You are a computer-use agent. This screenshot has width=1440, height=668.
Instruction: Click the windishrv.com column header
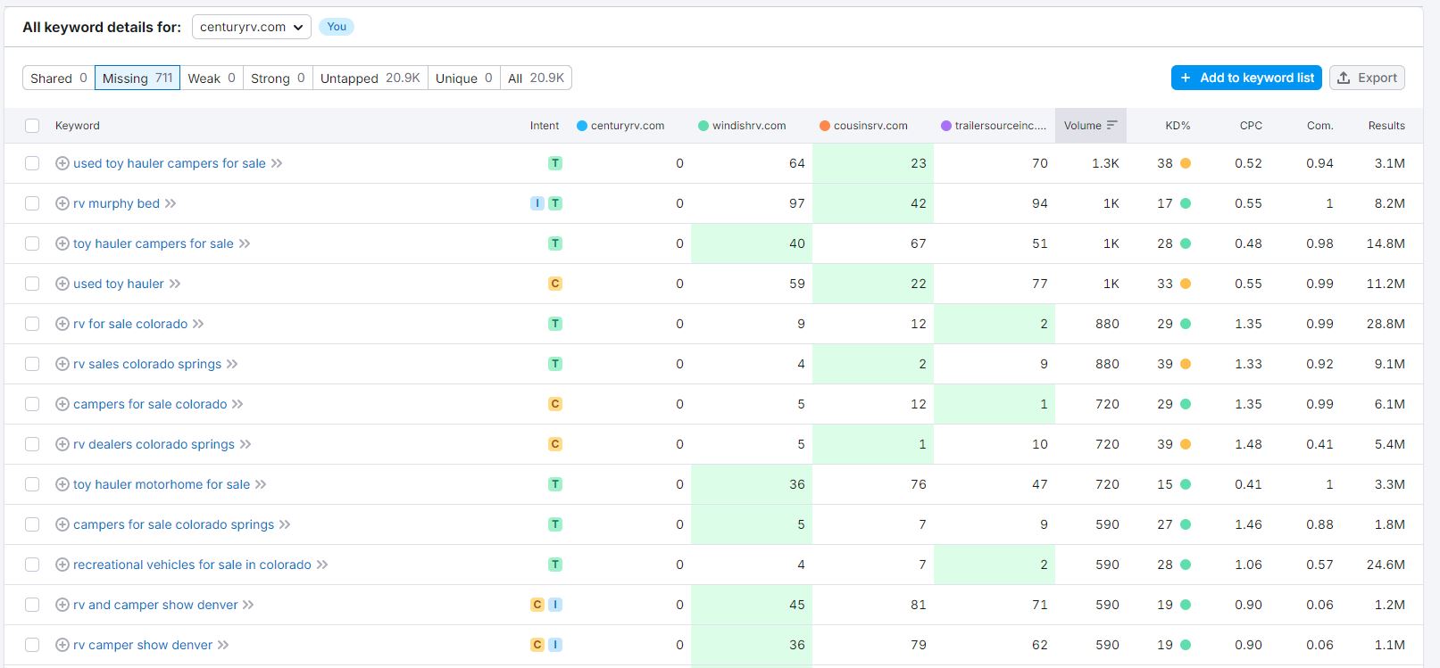pos(742,126)
